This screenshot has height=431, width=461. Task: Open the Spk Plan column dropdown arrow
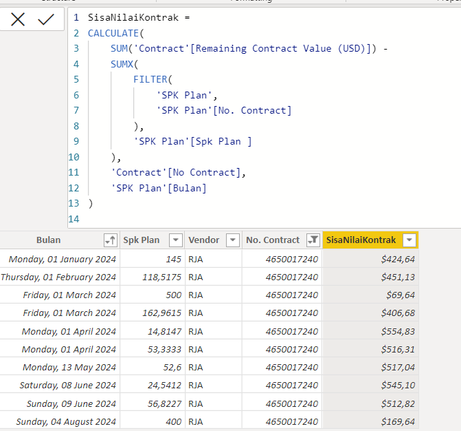176,240
